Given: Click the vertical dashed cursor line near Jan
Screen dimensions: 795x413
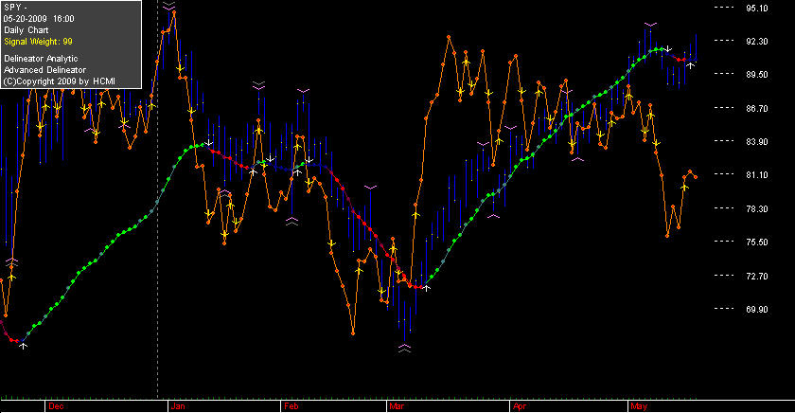Looking at the screenshot, I should click(x=158, y=201).
